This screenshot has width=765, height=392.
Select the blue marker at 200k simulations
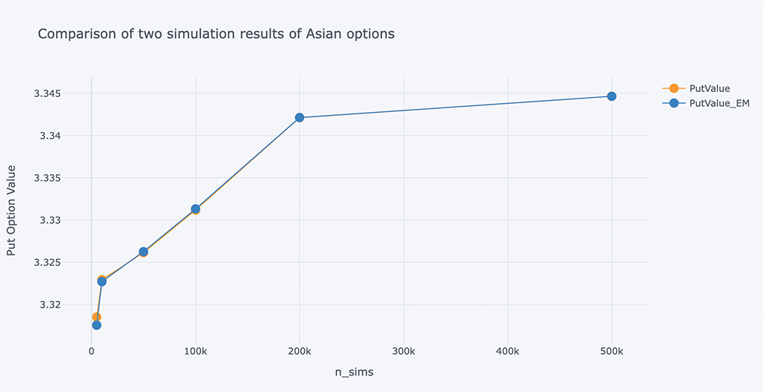pyautogui.click(x=300, y=117)
